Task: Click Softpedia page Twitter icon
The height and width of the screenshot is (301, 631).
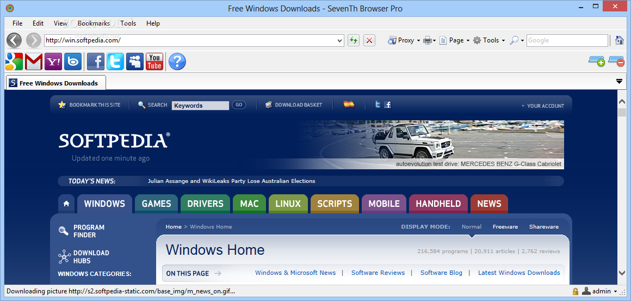Action: point(378,105)
